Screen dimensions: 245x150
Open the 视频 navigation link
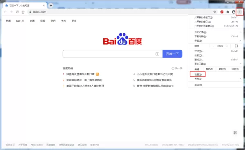pyautogui.click(x=42, y=21)
